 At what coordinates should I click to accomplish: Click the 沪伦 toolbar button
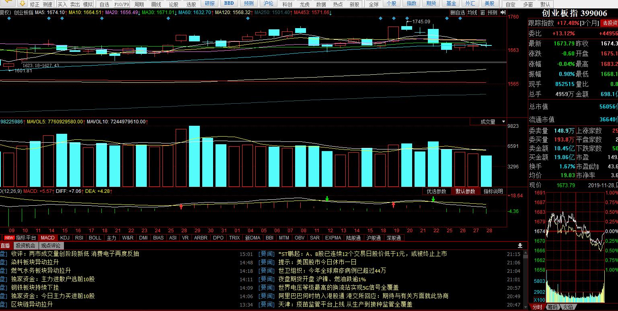coord(268,4)
